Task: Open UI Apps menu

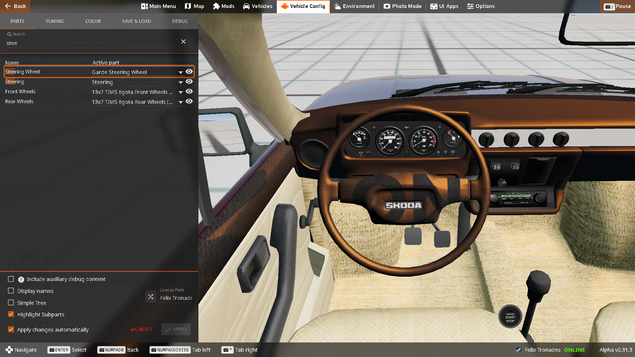Action: (444, 6)
